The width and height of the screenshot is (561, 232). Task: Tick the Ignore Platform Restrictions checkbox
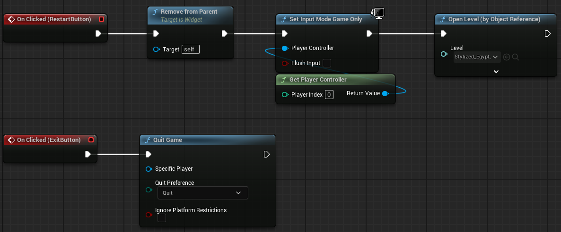pyautogui.click(x=162, y=218)
